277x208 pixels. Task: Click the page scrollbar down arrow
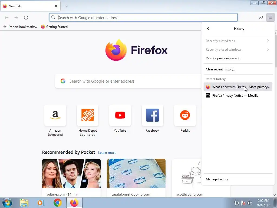pos(275,195)
